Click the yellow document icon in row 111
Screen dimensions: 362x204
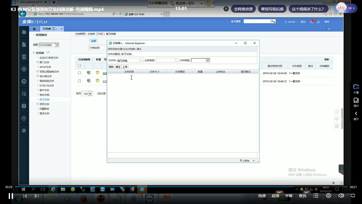97,81
